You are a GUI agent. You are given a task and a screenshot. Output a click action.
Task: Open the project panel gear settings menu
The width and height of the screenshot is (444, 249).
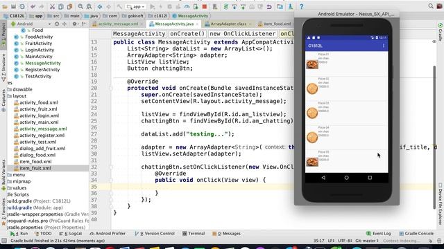(x=75, y=24)
